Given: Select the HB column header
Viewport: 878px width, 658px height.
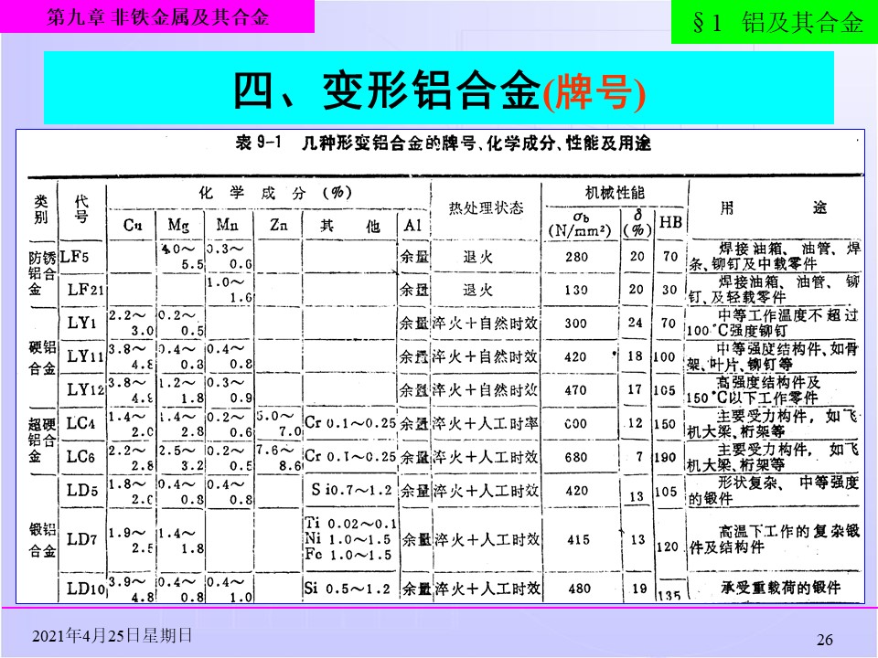Looking at the screenshot, I should [669, 223].
